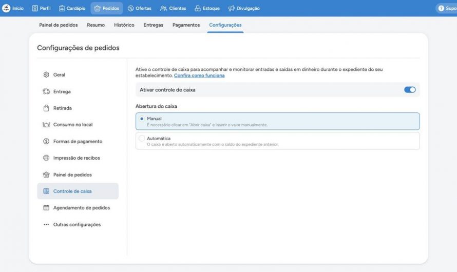Viewport: 457px width, 272px height.
Task: Click the Controle de caixa register icon
Action: [x=46, y=191]
